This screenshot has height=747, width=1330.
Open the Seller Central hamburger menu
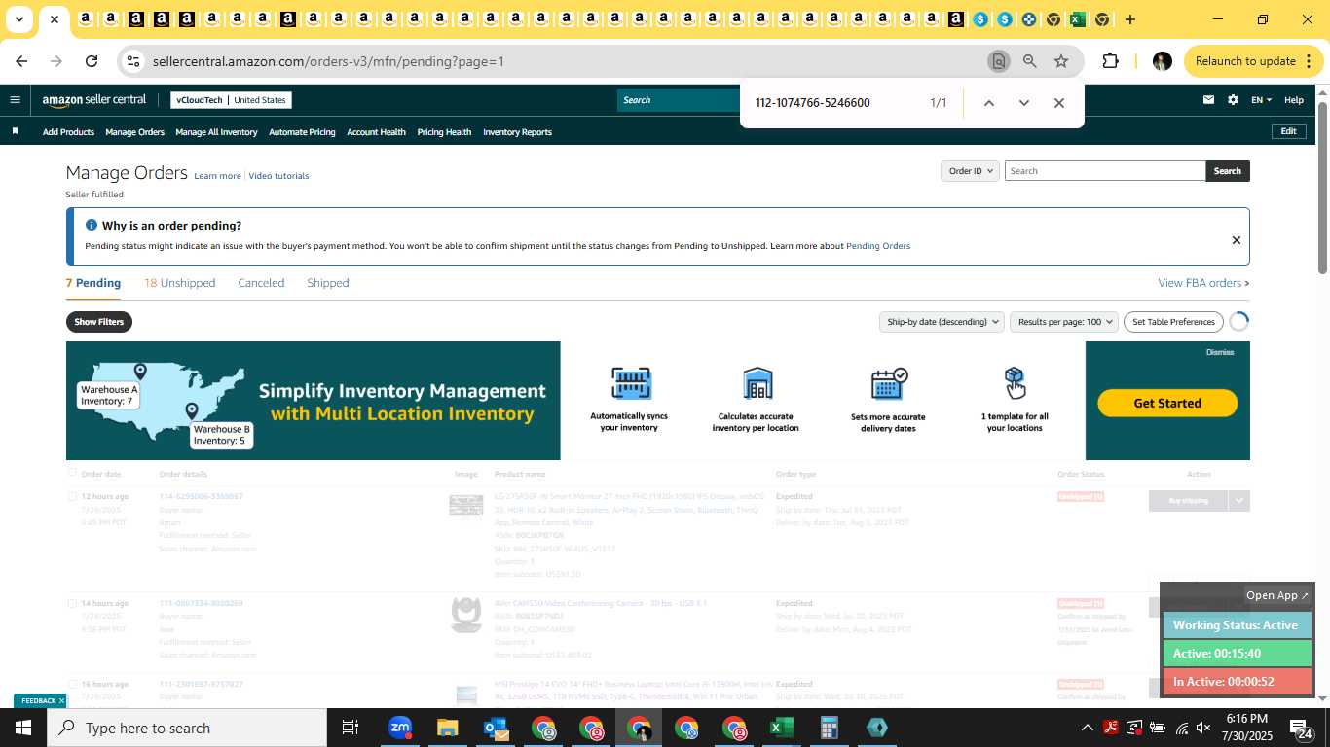tap(15, 99)
